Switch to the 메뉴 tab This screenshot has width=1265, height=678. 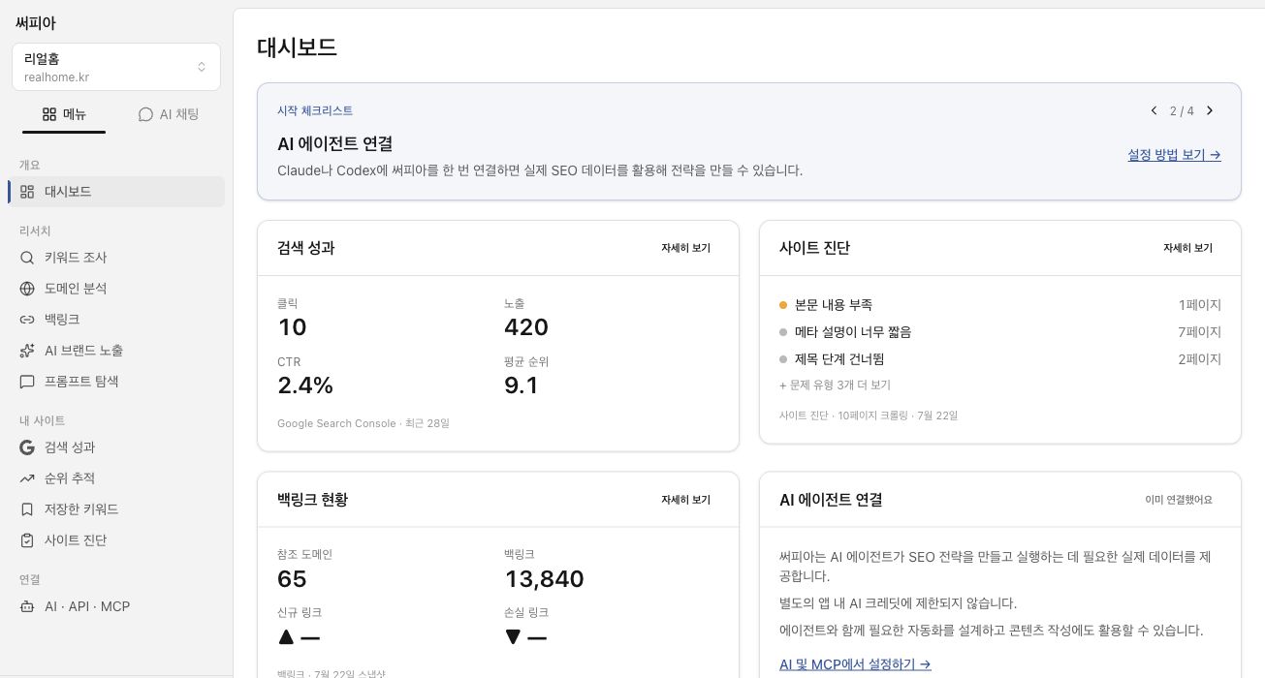point(64,114)
